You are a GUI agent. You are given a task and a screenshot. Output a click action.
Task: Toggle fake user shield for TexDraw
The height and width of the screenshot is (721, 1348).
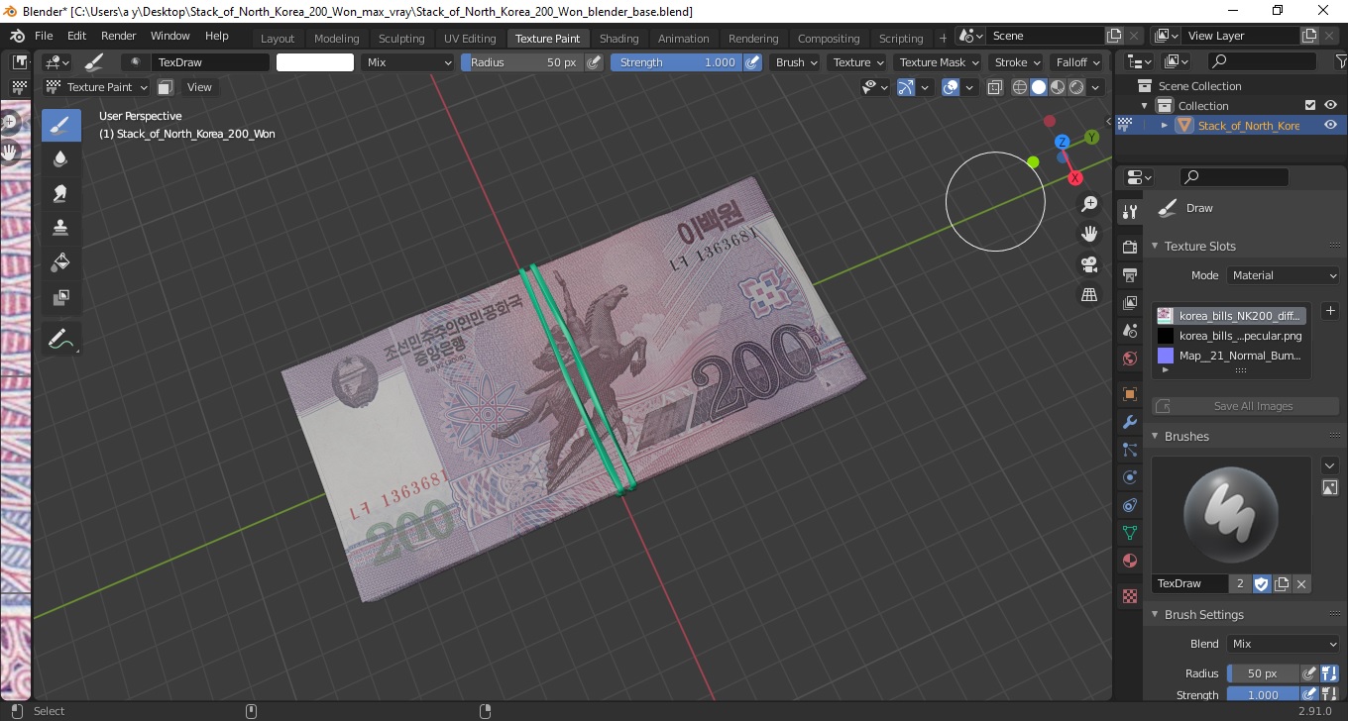1261,584
